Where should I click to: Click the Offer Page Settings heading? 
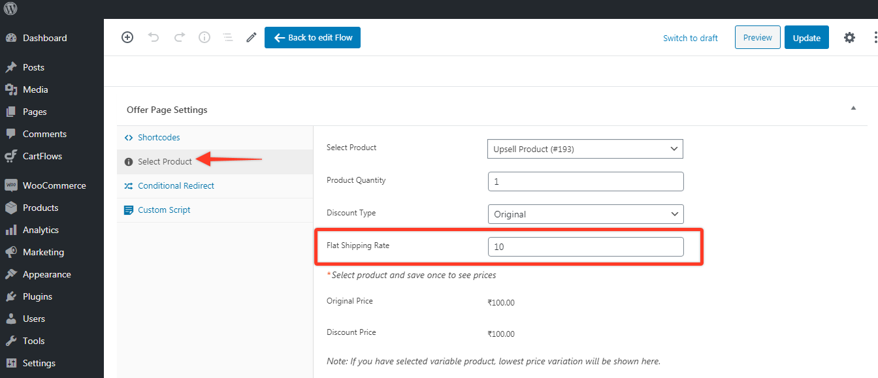pos(167,110)
